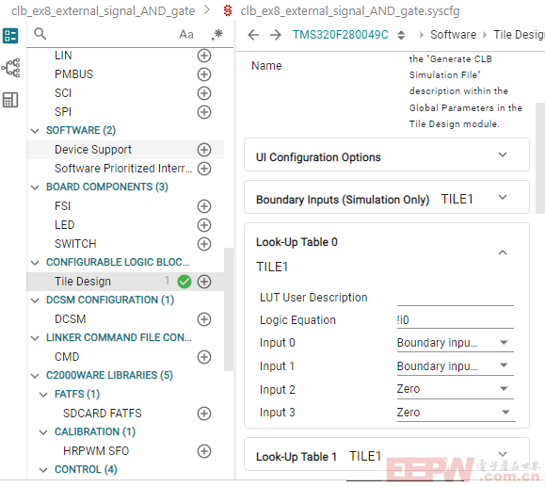Click the Tile Design breadcrumb
The image size is (545, 487).
pyautogui.click(x=519, y=35)
